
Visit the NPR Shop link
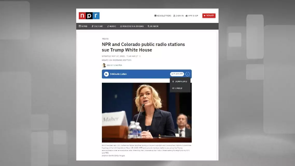192,16
